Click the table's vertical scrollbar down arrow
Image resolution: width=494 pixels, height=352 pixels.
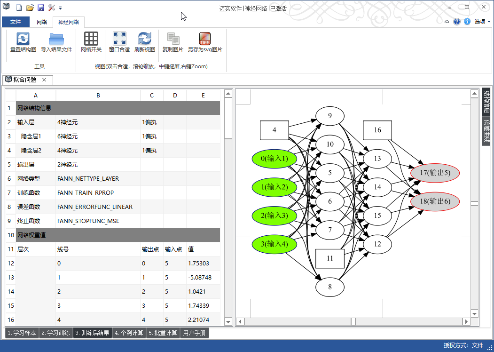(228, 322)
